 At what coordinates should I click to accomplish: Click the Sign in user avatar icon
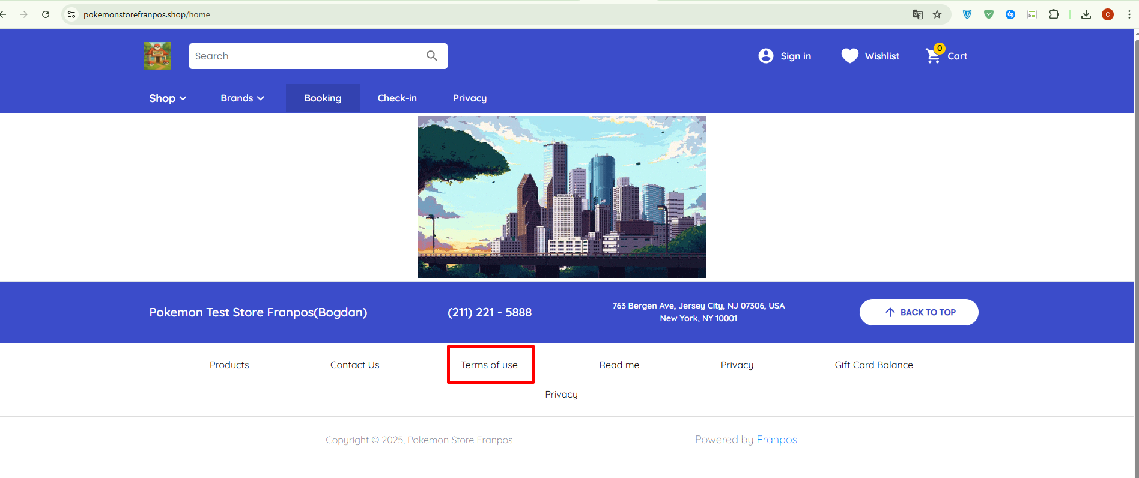[766, 56]
